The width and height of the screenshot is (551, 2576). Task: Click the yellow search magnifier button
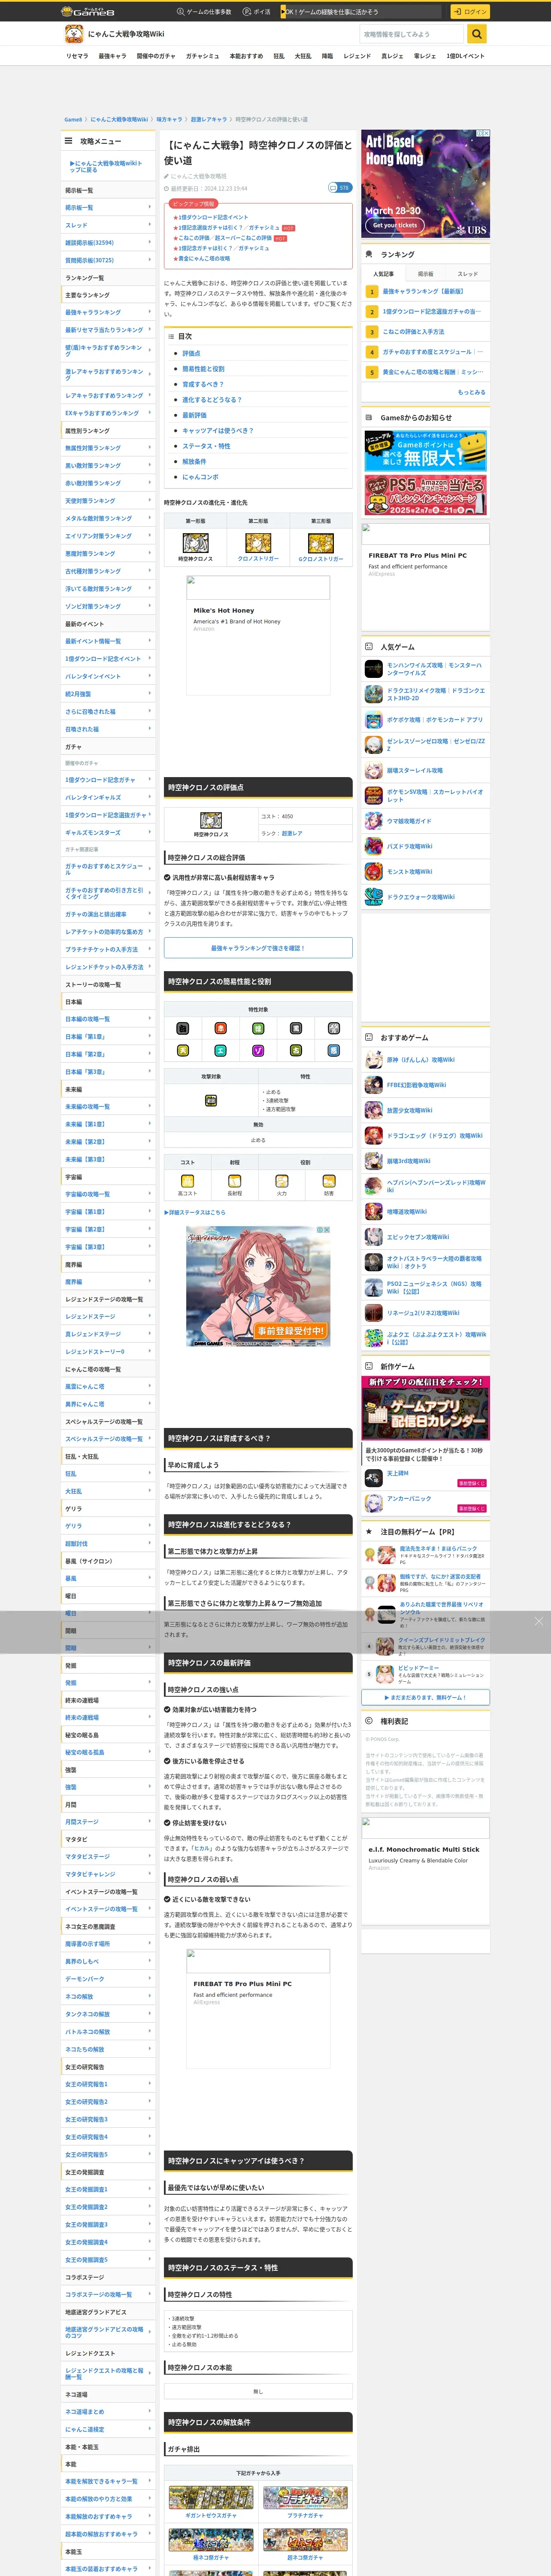[x=477, y=34]
